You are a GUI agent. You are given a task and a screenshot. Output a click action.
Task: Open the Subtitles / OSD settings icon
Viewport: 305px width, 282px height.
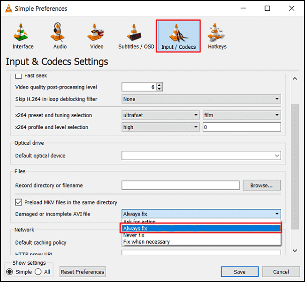tap(136, 35)
